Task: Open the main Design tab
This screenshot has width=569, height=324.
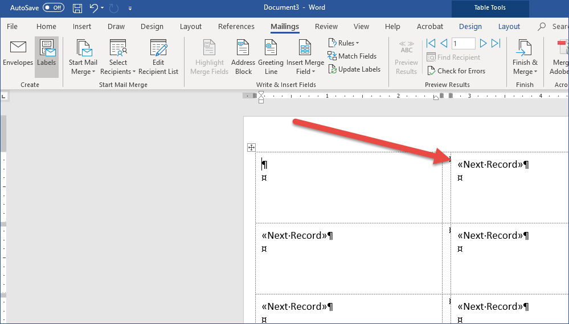Action: pos(152,26)
